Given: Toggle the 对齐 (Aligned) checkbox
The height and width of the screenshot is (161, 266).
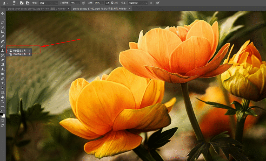Looking at the screenshot, I should click(x=112, y=3).
